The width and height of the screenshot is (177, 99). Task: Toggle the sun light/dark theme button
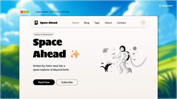tap(143, 23)
